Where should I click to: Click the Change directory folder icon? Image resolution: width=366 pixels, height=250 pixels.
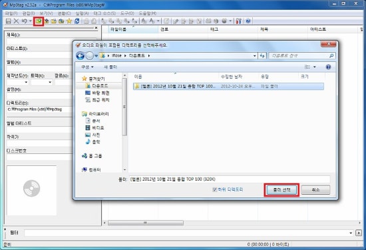[x=39, y=21]
